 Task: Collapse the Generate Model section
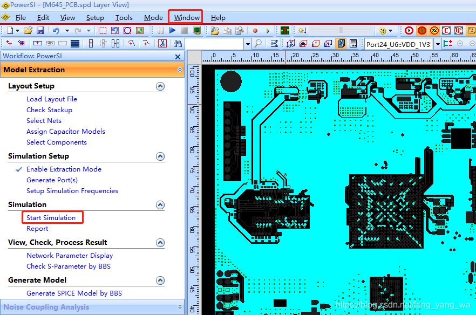[160, 280]
